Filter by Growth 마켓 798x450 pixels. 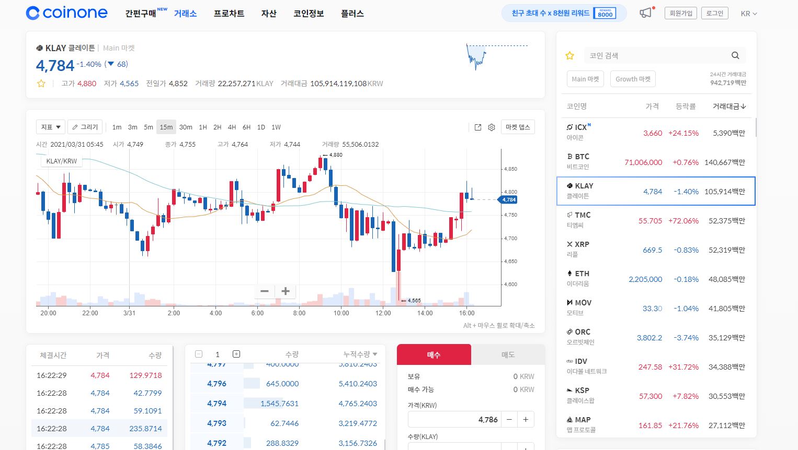click(x=633, y=79)
